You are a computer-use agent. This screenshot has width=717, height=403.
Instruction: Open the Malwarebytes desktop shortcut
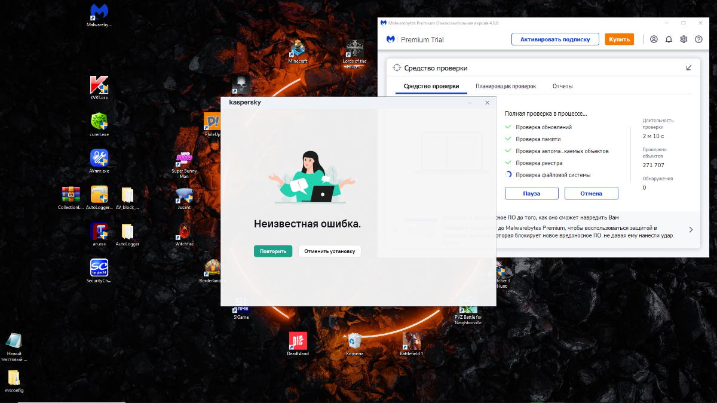click(99, 15)
